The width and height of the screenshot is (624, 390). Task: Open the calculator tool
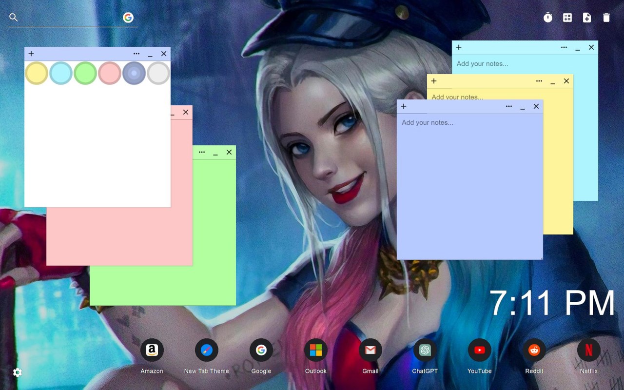(x=567, y=18)
